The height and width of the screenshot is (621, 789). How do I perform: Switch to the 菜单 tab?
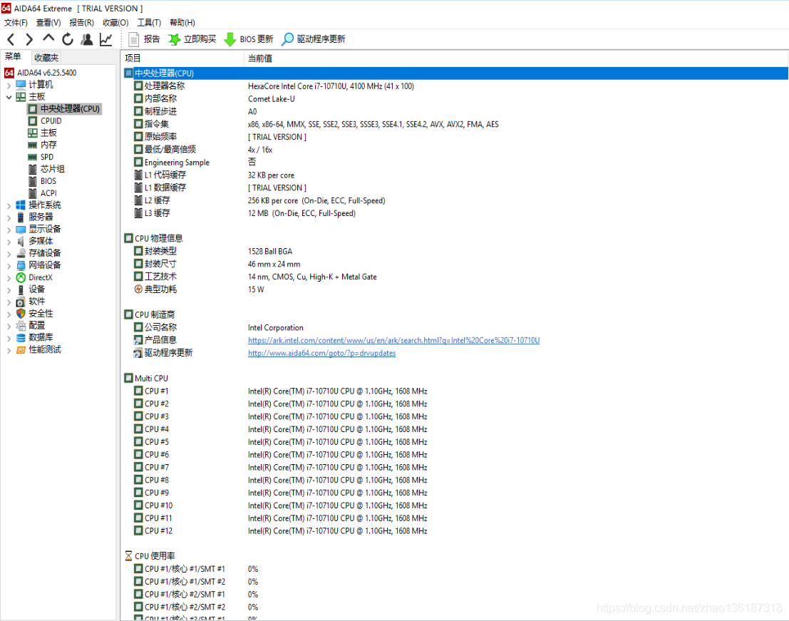(13, 56)
